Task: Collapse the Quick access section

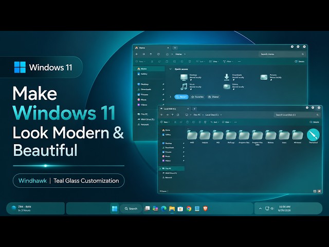Action: (x=170, y=69)
